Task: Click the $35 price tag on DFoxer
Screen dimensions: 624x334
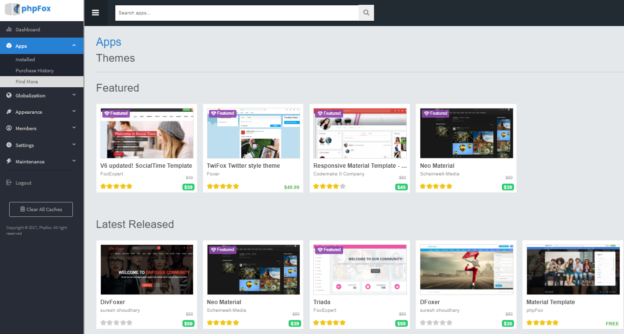Action: tap(508, 323)
